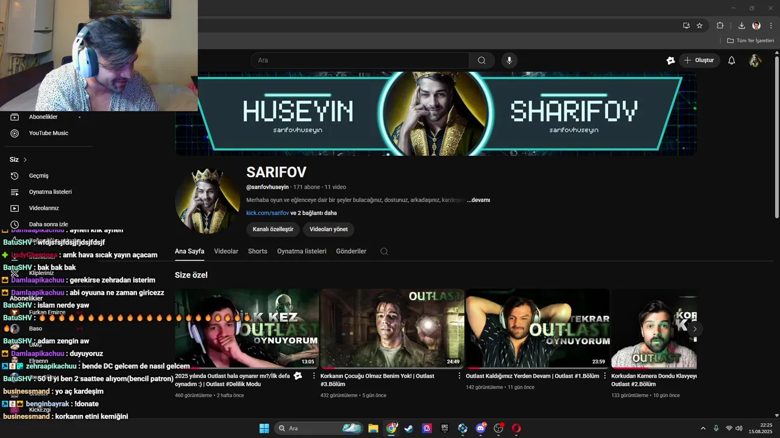Open YouTube Music in sidebar
This screenshot has height=438, width=780.
49,133
